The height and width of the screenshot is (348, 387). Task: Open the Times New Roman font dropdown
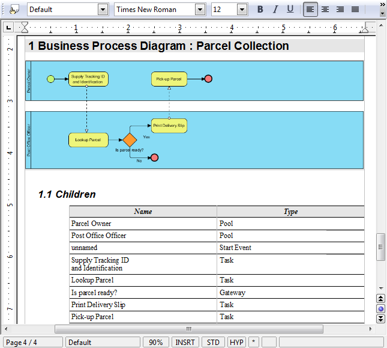(200, 10)
